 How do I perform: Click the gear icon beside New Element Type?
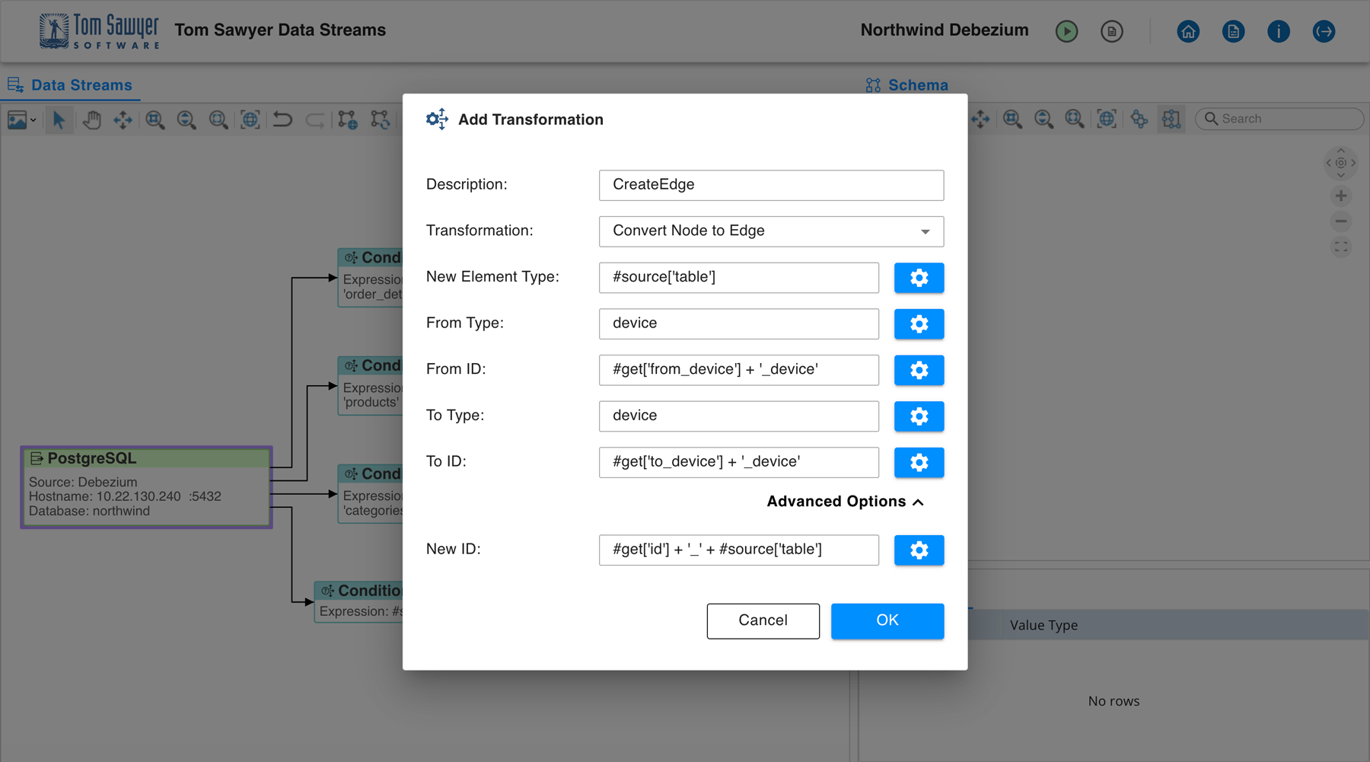[x=919, y=278]
